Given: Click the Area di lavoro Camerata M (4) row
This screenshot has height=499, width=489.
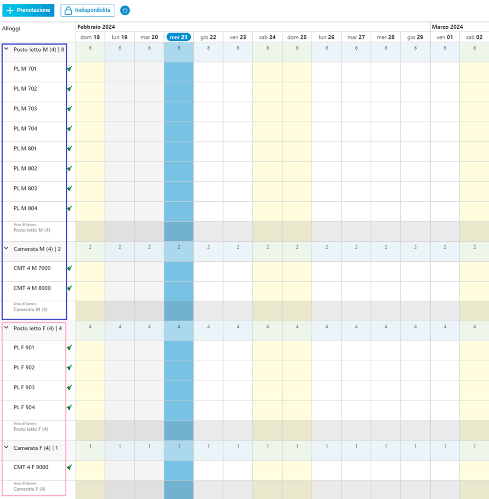Looking at the screenshot, I should (30, 307).
